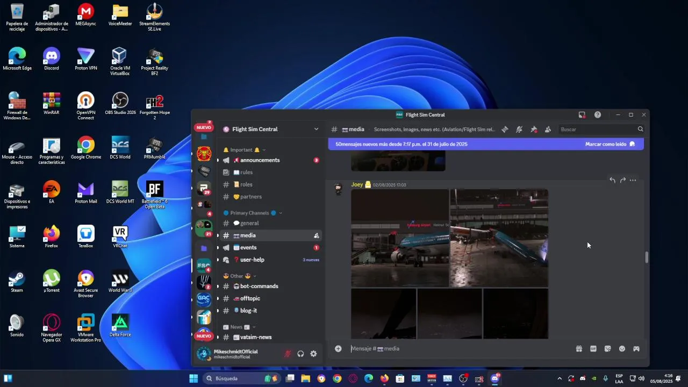
Task: Select the red bull logo server icon
Action: pyautogui.click(x=204, y=154)
